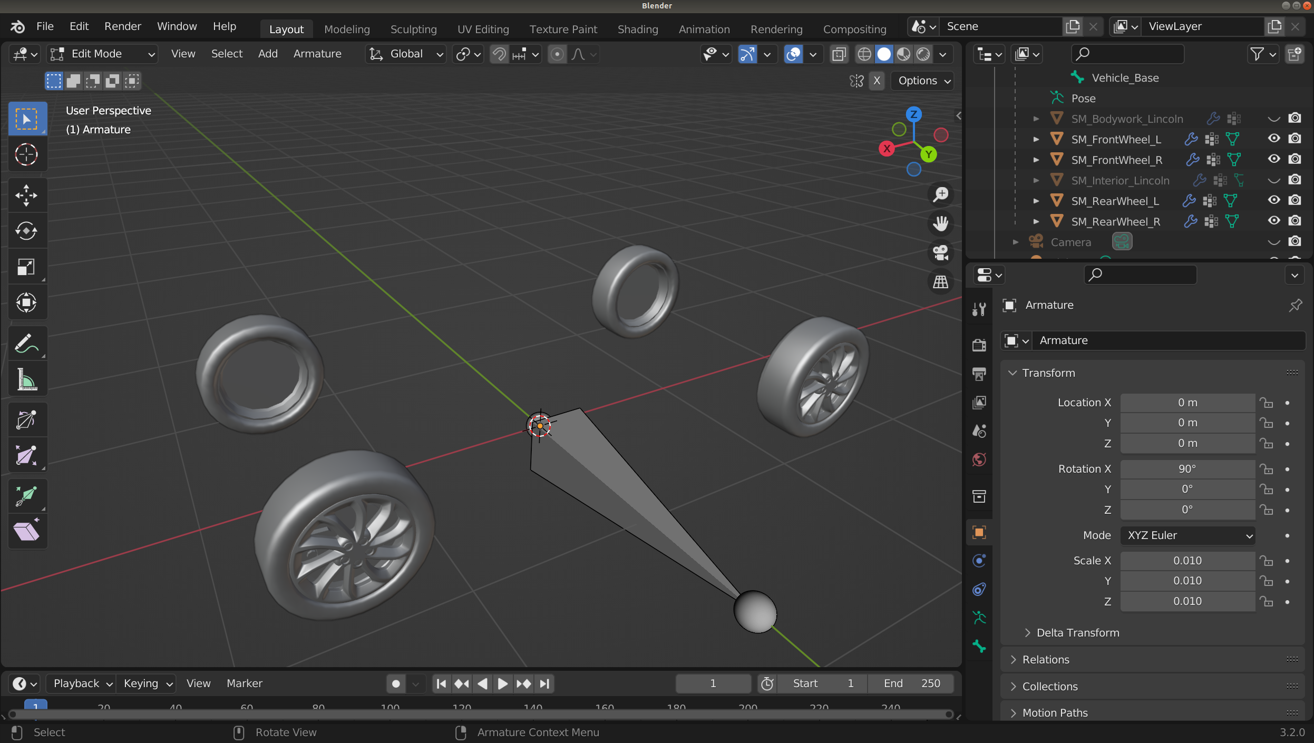Switch to the Sculpting workspace tab
1314x743 pixels.
[413, 29]
